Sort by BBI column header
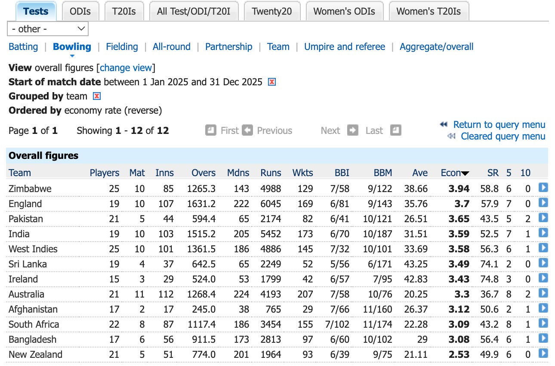 342,173
